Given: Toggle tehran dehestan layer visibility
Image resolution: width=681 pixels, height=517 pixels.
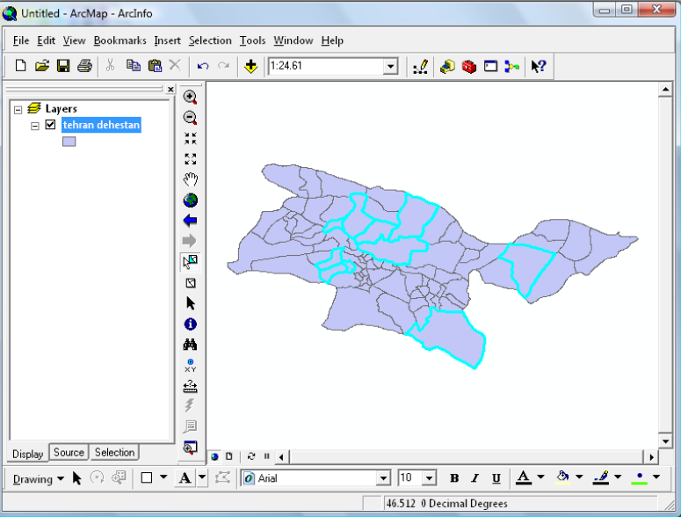Looking at the screenshot, I should pyautogui.click(x=50, y=125).
